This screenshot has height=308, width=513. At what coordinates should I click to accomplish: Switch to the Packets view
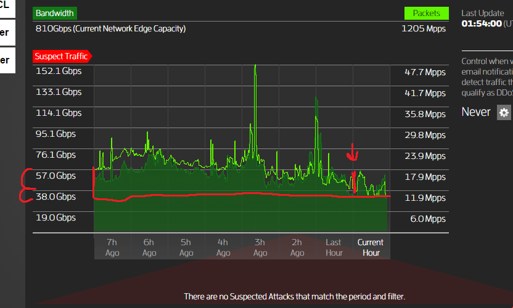pyautogui.click(x=426, y=14)
